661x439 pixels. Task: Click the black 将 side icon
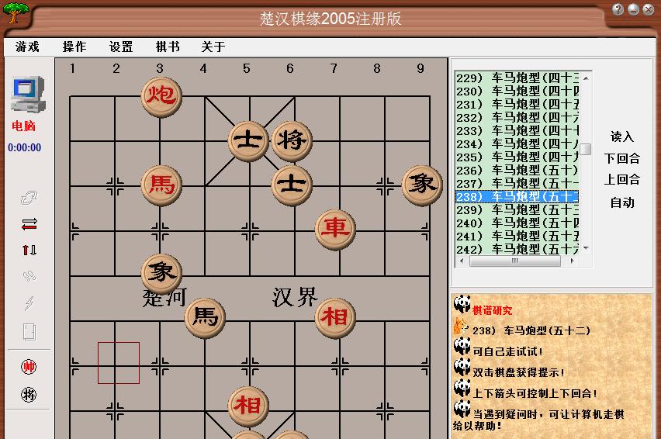(29, 395)
